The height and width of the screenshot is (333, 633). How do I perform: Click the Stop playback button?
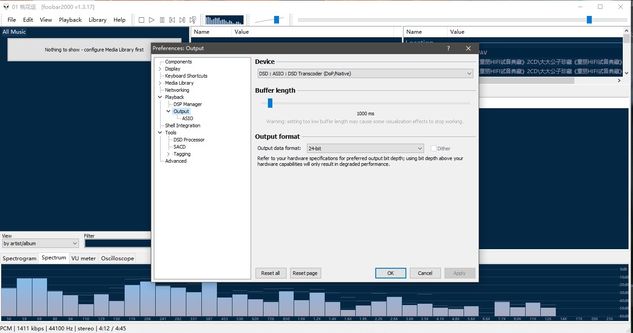pos(142,20)
